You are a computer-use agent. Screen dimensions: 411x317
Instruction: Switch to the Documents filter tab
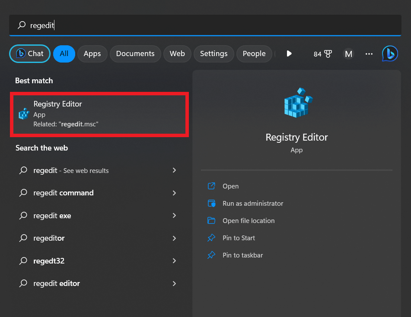pyautogui.click(x=135, y=53)
